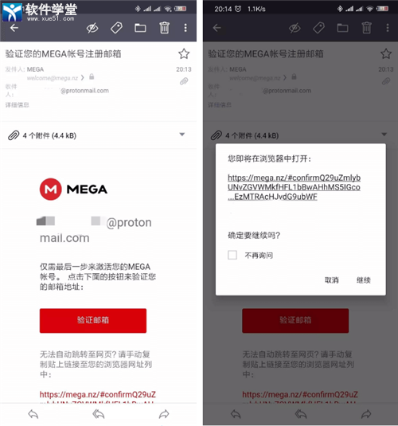Move email using folder icon in left toolbar
The width and height of the screenshot is (398, 426).
click(140, 28)
